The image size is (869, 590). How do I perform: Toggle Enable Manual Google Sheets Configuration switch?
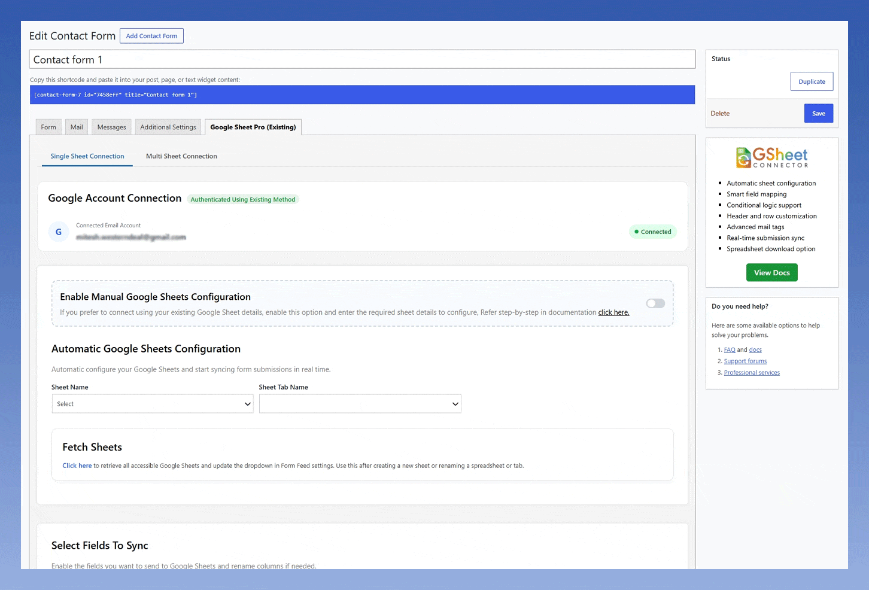655,303
